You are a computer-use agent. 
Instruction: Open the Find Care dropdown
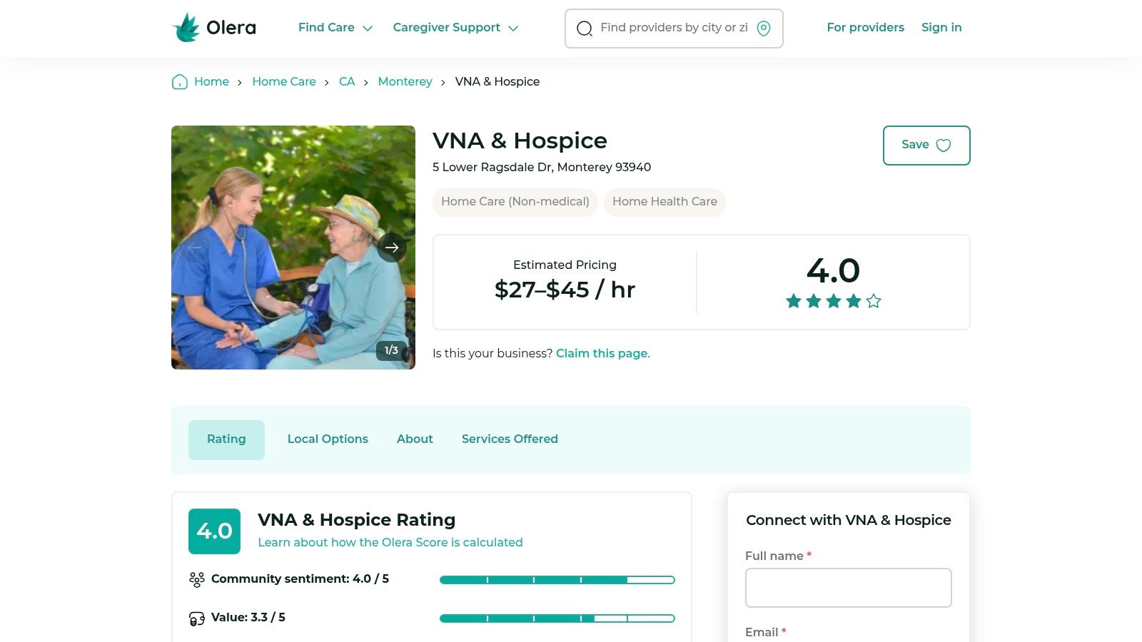[335, 28]
